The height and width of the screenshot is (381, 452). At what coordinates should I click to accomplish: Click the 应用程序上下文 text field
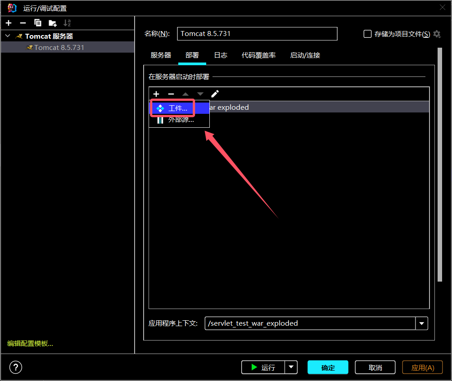tap(310, 323)
